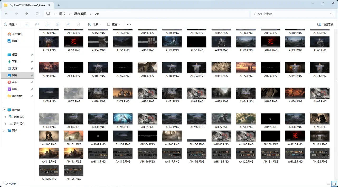Click the Delete trash icon
338x187 pixels.
[78, 24]
